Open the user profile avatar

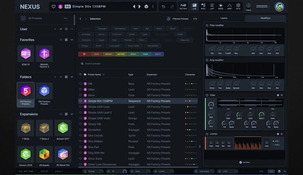click(279, 7)
